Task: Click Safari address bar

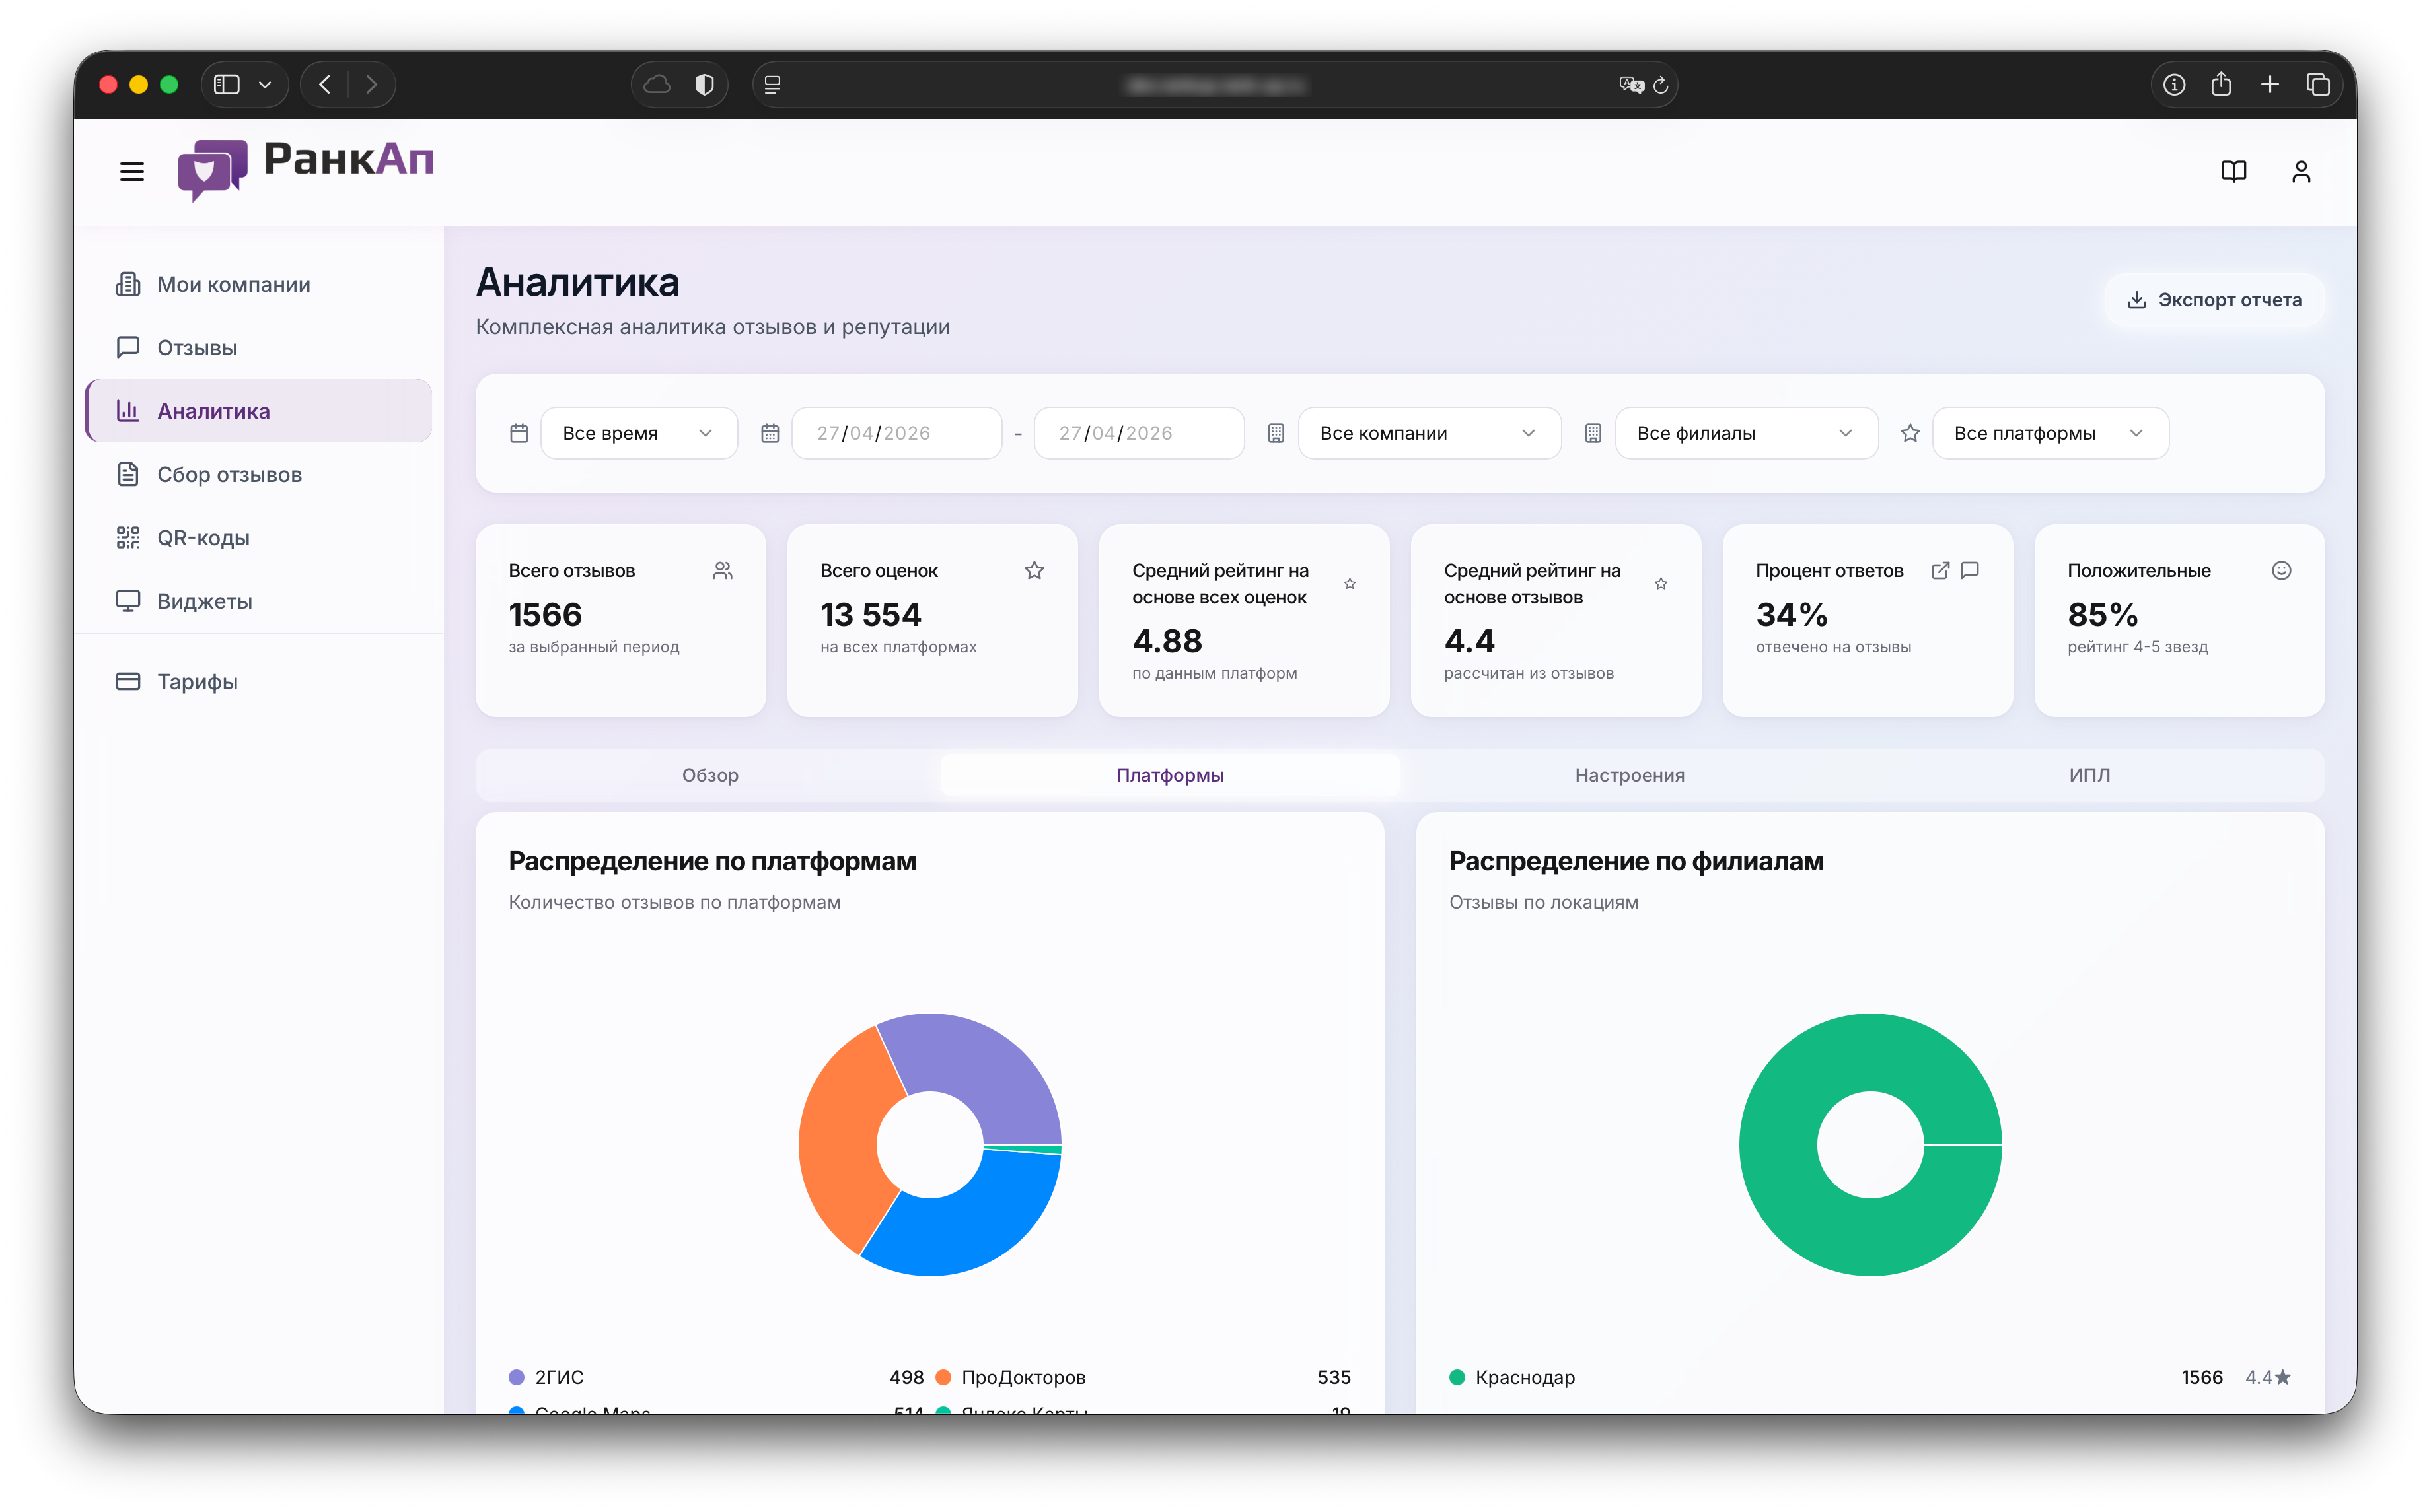Action: pos(1214,85)
